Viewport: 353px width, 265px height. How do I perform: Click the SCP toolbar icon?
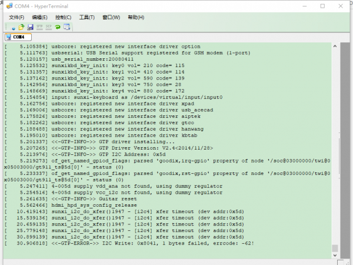[x=48, y=27]
